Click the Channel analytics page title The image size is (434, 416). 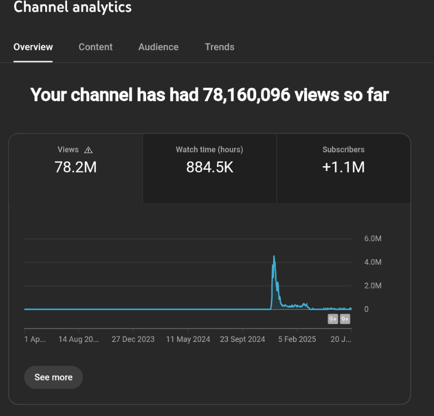click(x=72, y=8)
